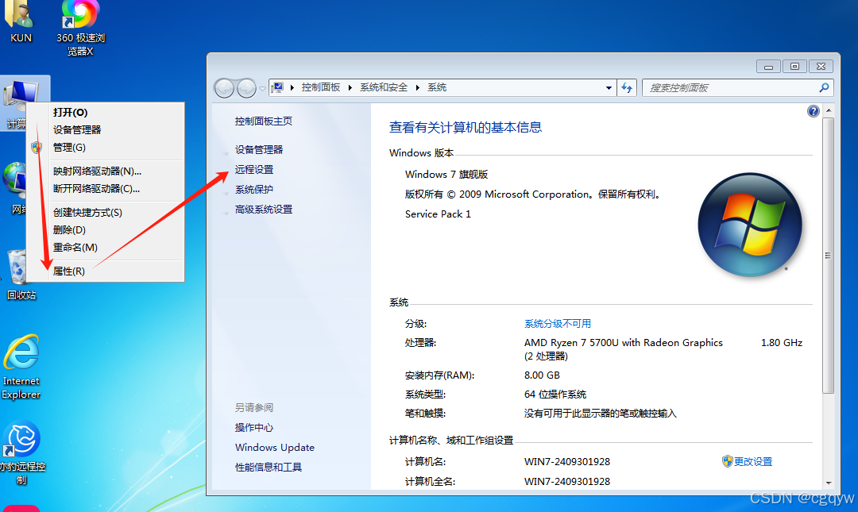The height and width of the screenshot is (512, 858).
Task: Click the 64 位操作系统 value
Action: pos(555,395)
